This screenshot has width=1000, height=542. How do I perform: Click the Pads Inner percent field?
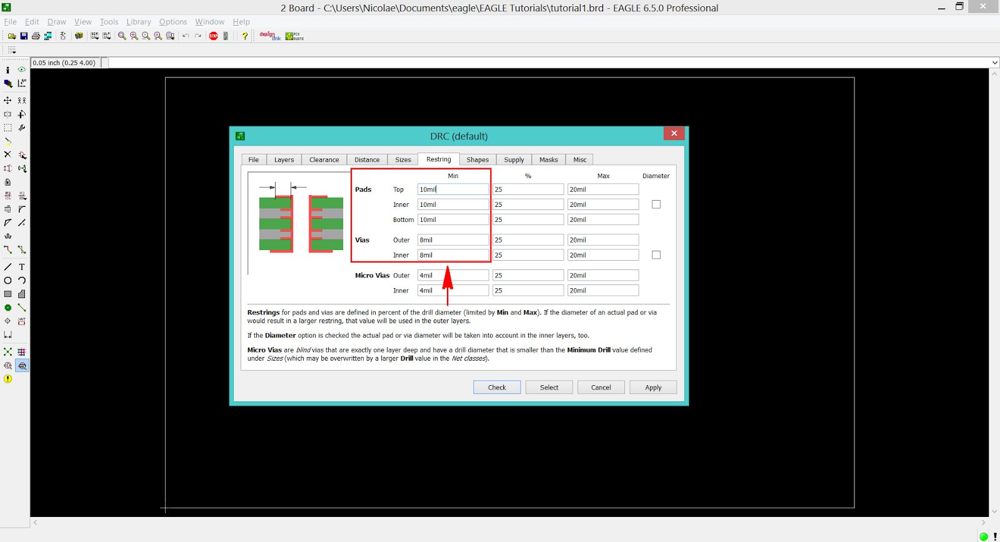pyautogui.click(x=528, y=204)
